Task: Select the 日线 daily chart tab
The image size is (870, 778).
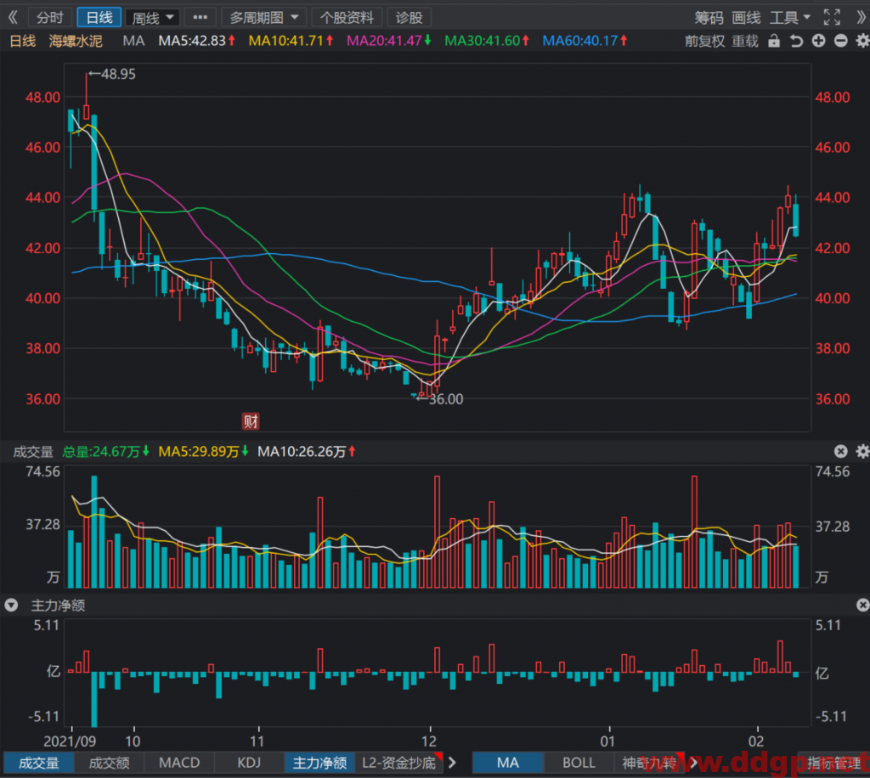Action: click(x=99, y=18)
